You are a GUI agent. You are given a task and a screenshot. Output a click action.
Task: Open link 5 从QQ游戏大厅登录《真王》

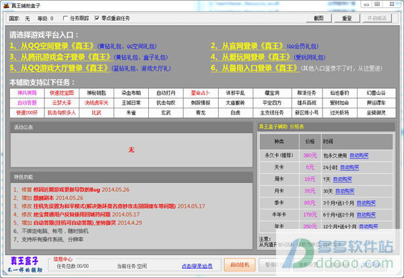pyautogui.click(x=60, y=68)
